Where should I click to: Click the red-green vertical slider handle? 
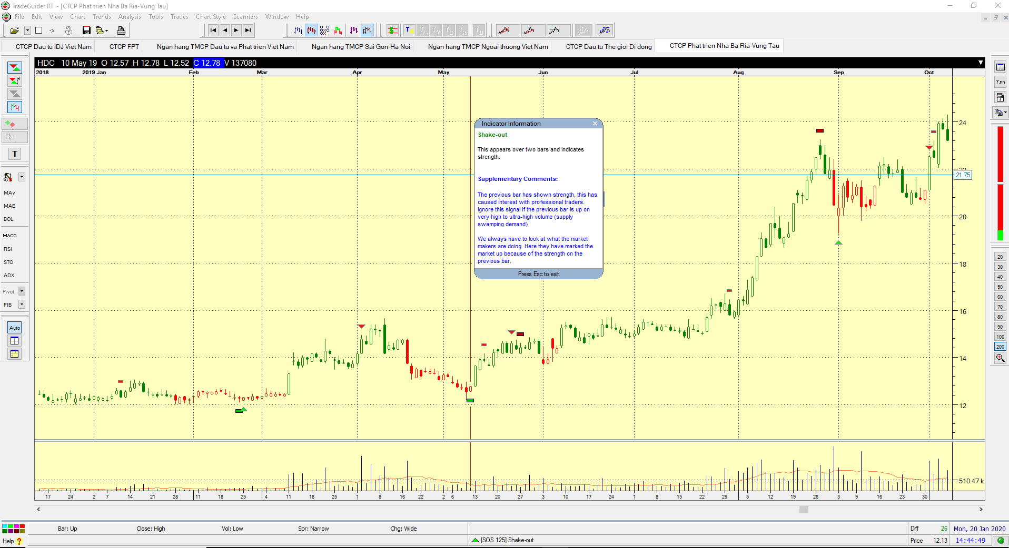click(x=1000, y=183)
